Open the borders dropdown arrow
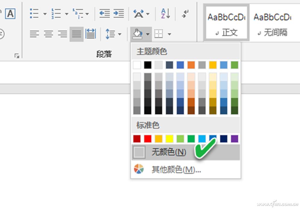300x209 pixels. [x=169, y=33]
